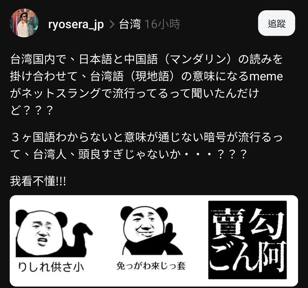This screenshot has width=308, height=288.
Task: Click the 阿 character in black image
Action: pyautogui.click(x=272, y=257)
